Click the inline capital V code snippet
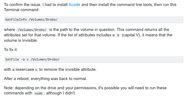 coord(118,35)
